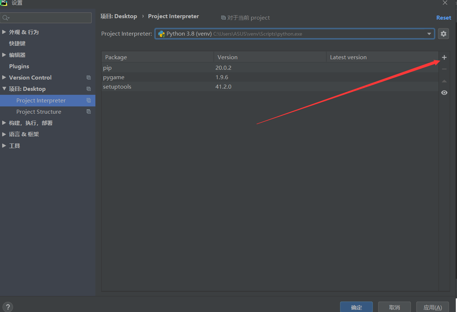This screenshot has width=457, height=312.
Task: Click the copy icon beside 项目: Desktop
Action: (88, 89)
